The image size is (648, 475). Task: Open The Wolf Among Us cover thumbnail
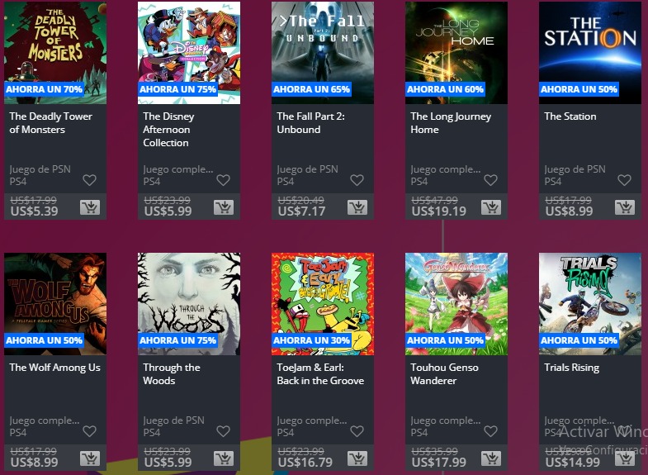55,304
